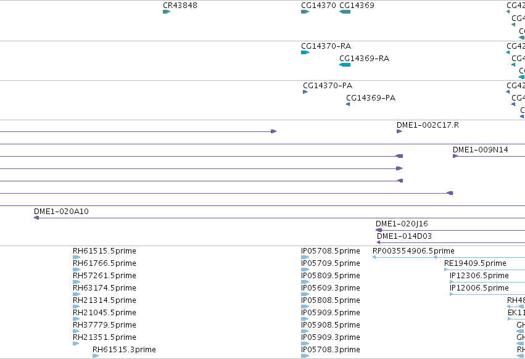This screenshot has width=525, height=359.
Task: Open the DME1-020J16 clone label
Action: [402, 224]
